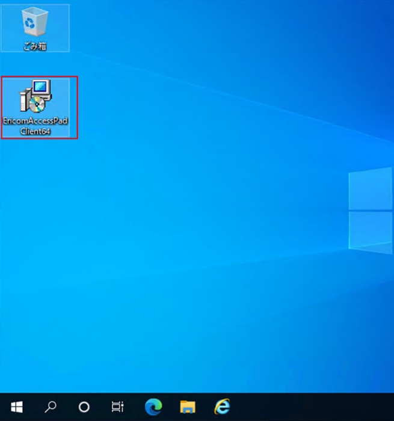Click the gap between Recycle Bin and installer
Image resolution: width=394 pixels, height=421 pixels.
pos(35,64)
